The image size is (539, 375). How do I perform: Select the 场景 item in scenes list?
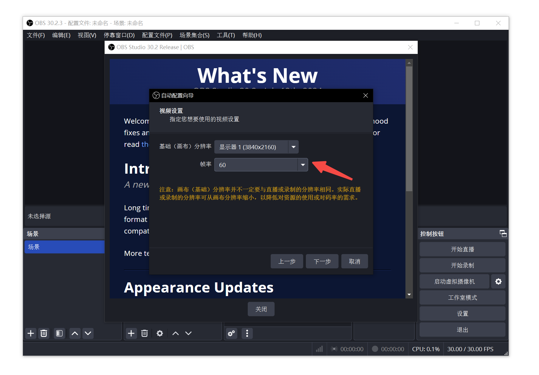click(x=64, y=247)
